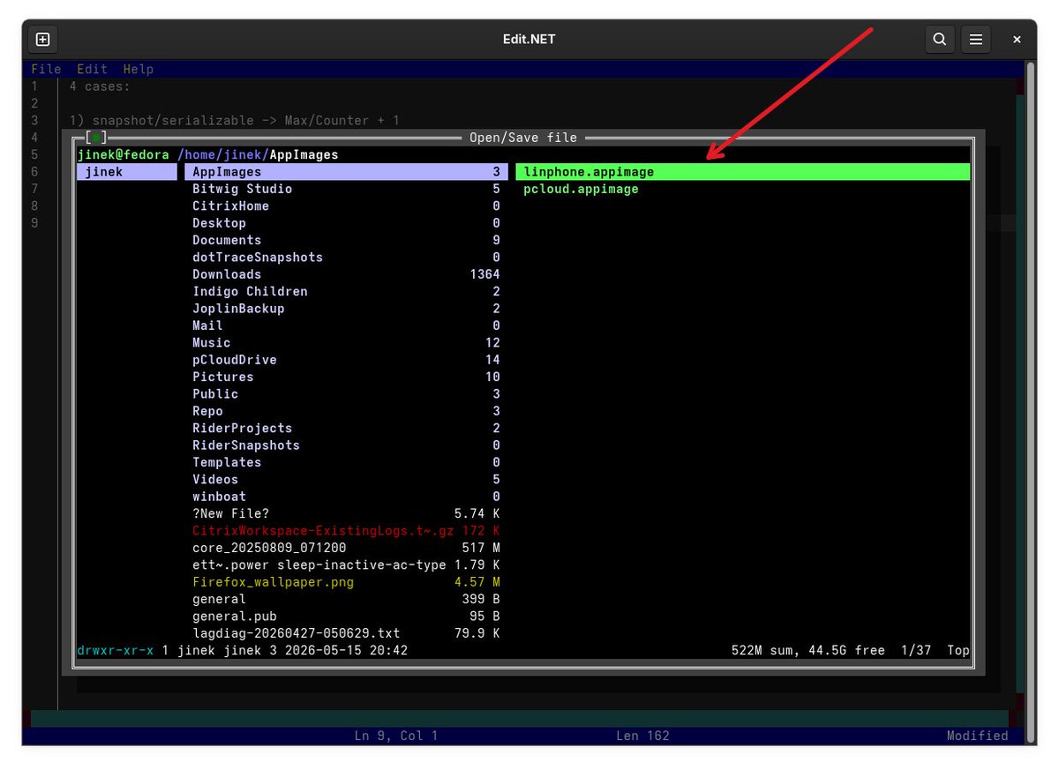Open a new tab with plus icon
Viewport: 1059px width, 770px height.
click(x=42, y=40)
